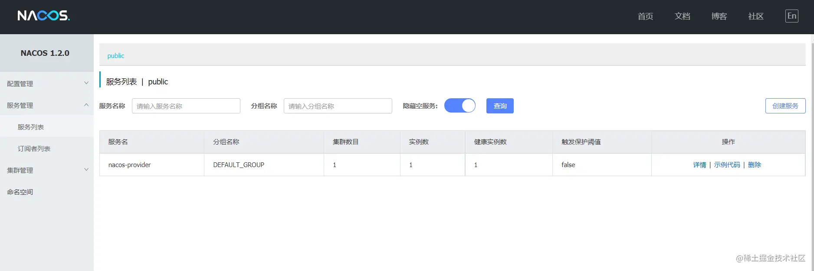
Task: Click the 实例数 column header
Action: pos(433,142)
